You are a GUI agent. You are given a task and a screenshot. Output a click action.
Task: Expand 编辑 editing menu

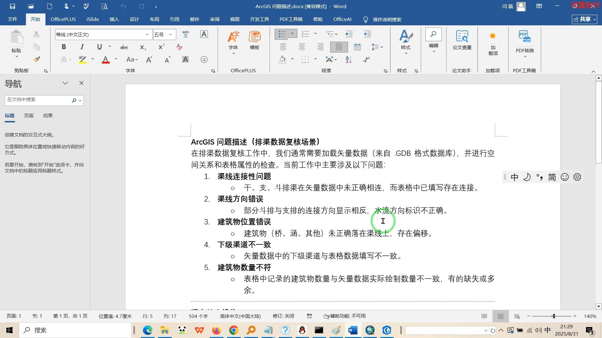[x=433, y=41]
